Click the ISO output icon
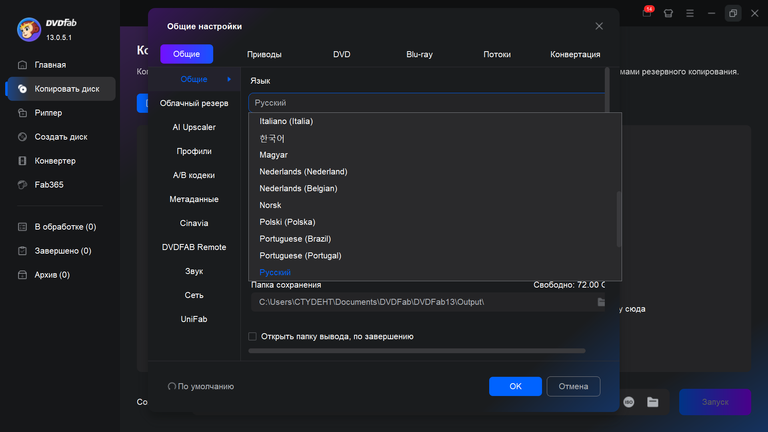Screen dimensions: 768x432 click(x=629, y=402)
